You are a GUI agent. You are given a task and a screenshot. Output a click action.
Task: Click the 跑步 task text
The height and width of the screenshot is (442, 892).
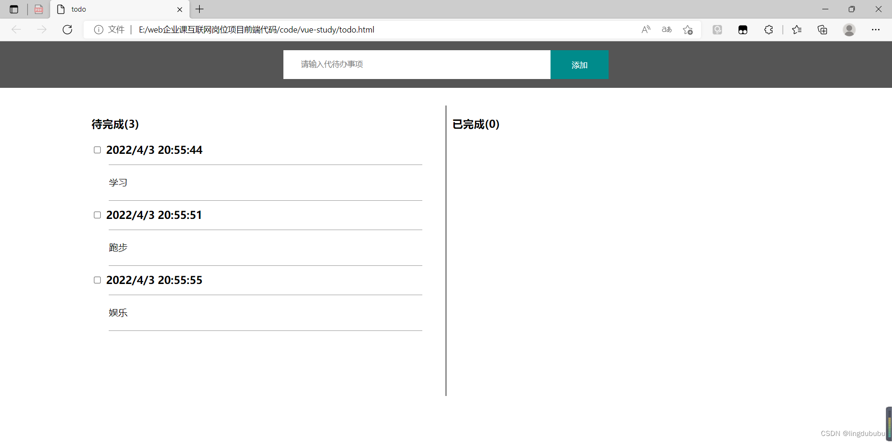pos(118,248)
